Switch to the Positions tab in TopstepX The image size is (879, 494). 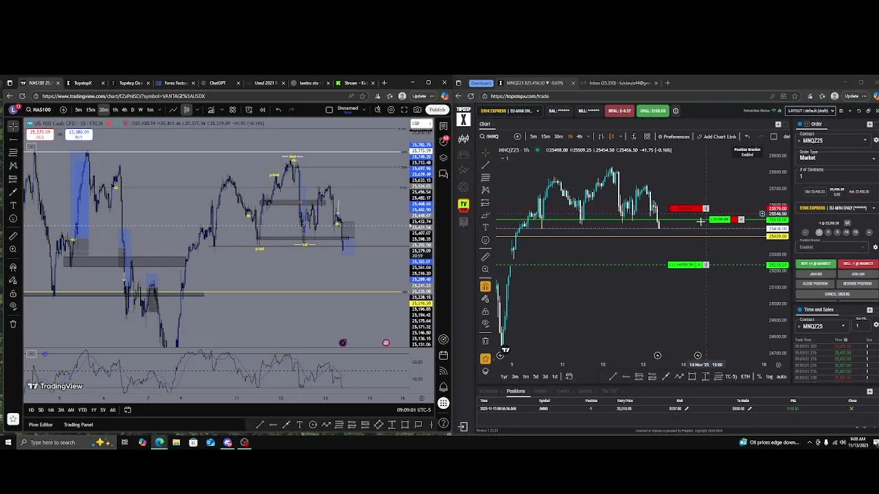pyautogui.click(x=516, y=391)
